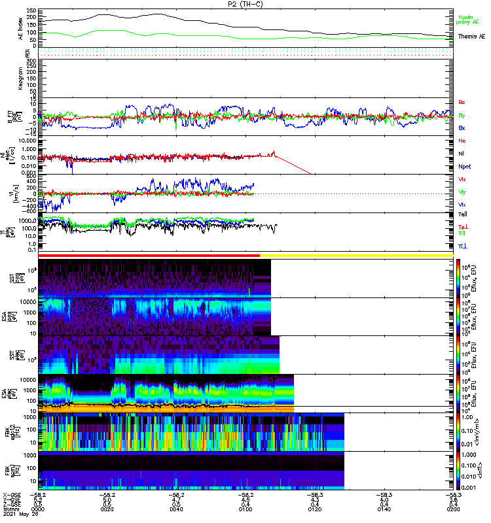Click the Keogram axis label
The image size is (491, 523).
pyautogui.click(x=21, y=78)
